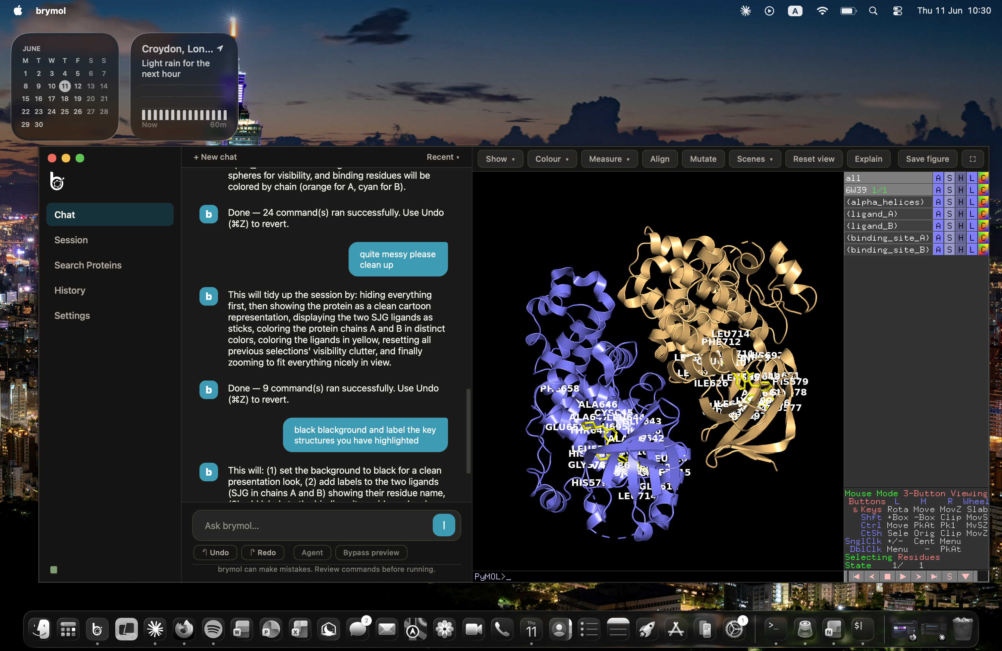Open the Colour menu for ligand_A
1002x651 pixels.
[x=983, y=214]
